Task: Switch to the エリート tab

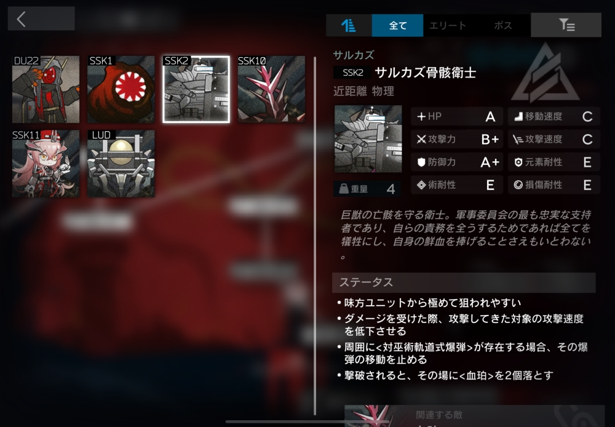Action: [448, 25]
